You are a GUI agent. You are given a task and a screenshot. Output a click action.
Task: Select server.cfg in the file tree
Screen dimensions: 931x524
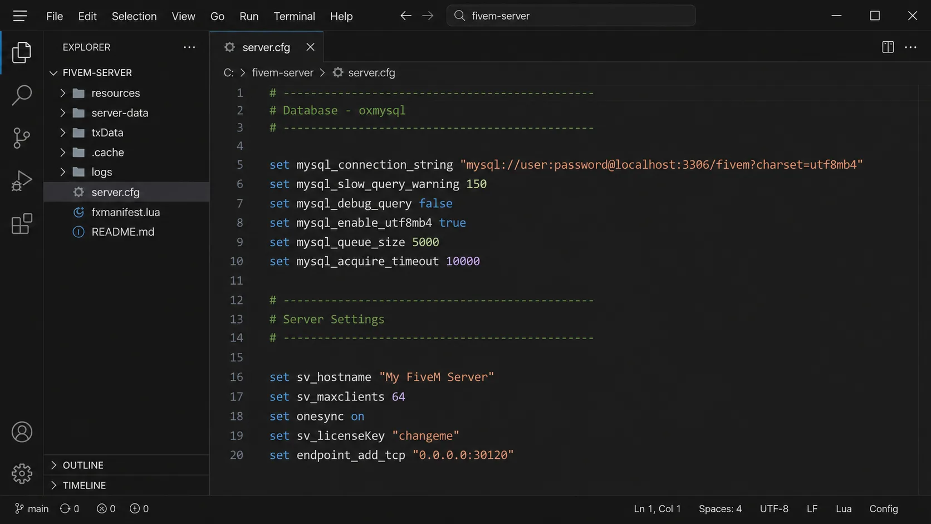(127, 192)
